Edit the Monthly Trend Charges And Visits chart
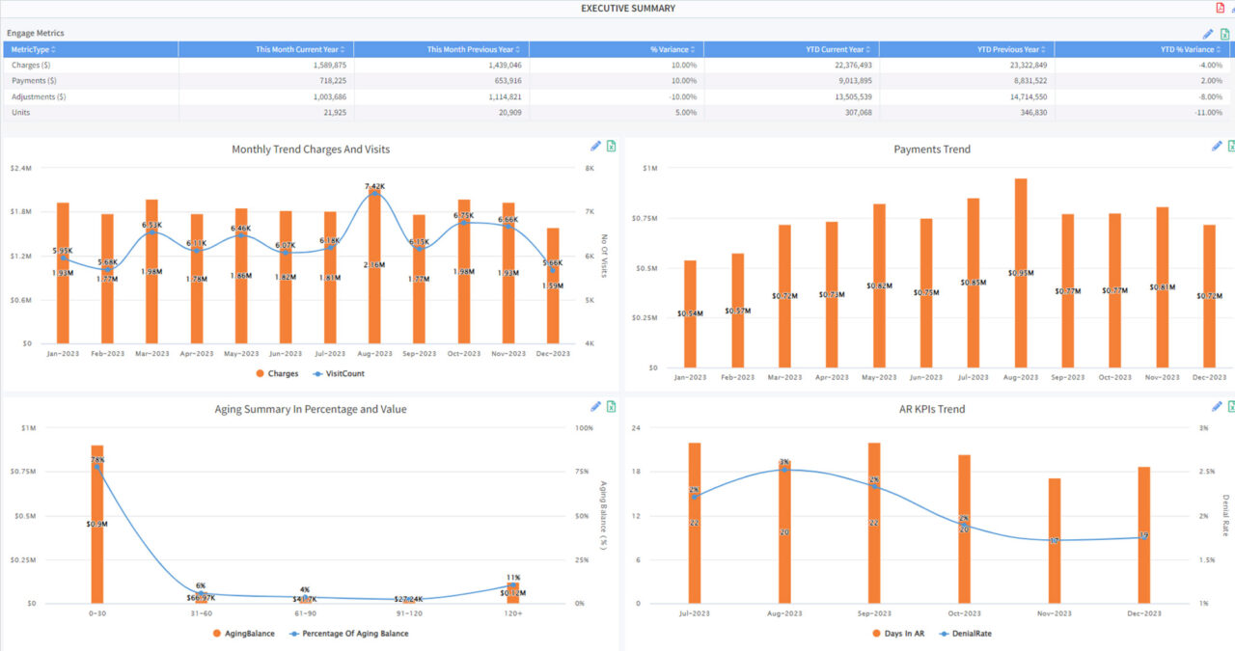Viewport: 1235px width, 651px height. 596,146
